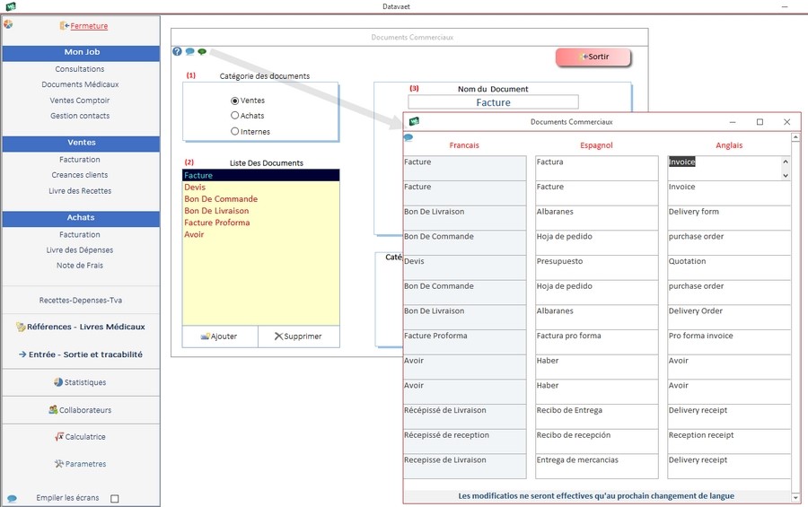Click the Supprimer button
Image resolution: width=808 pixels, height=507 pixels.
point(299,337)
